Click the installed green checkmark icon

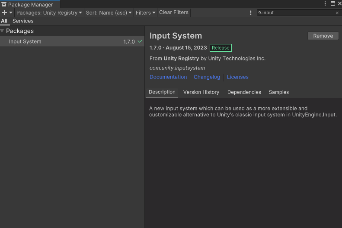click(140, 41)
